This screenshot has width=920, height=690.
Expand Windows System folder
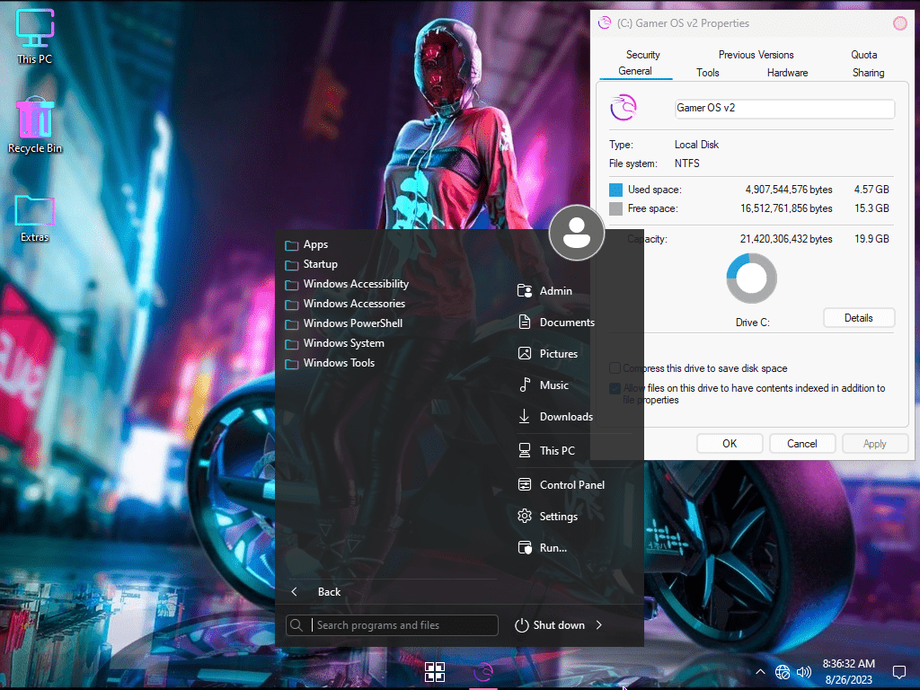tap(335, 343)
